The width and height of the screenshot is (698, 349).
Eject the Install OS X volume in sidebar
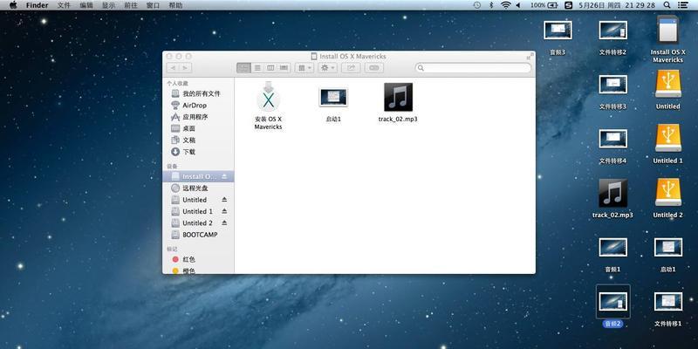pos(224,177)
